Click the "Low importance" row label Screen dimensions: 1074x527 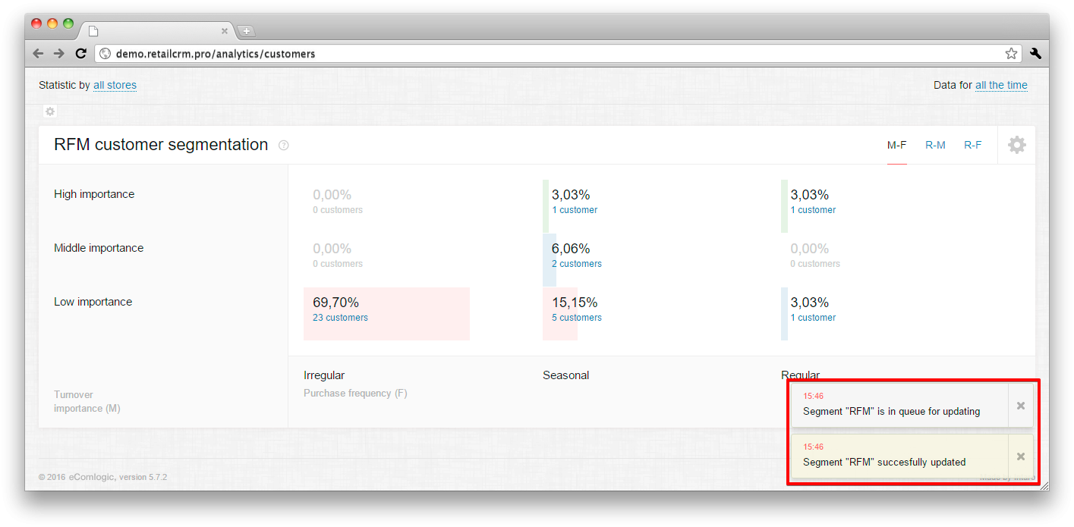[x=93, y=302]
